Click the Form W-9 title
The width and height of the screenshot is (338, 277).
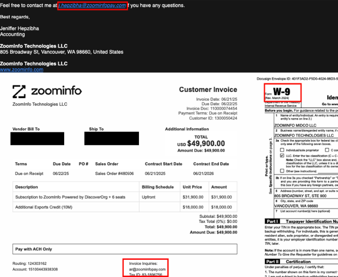(282, 92)
